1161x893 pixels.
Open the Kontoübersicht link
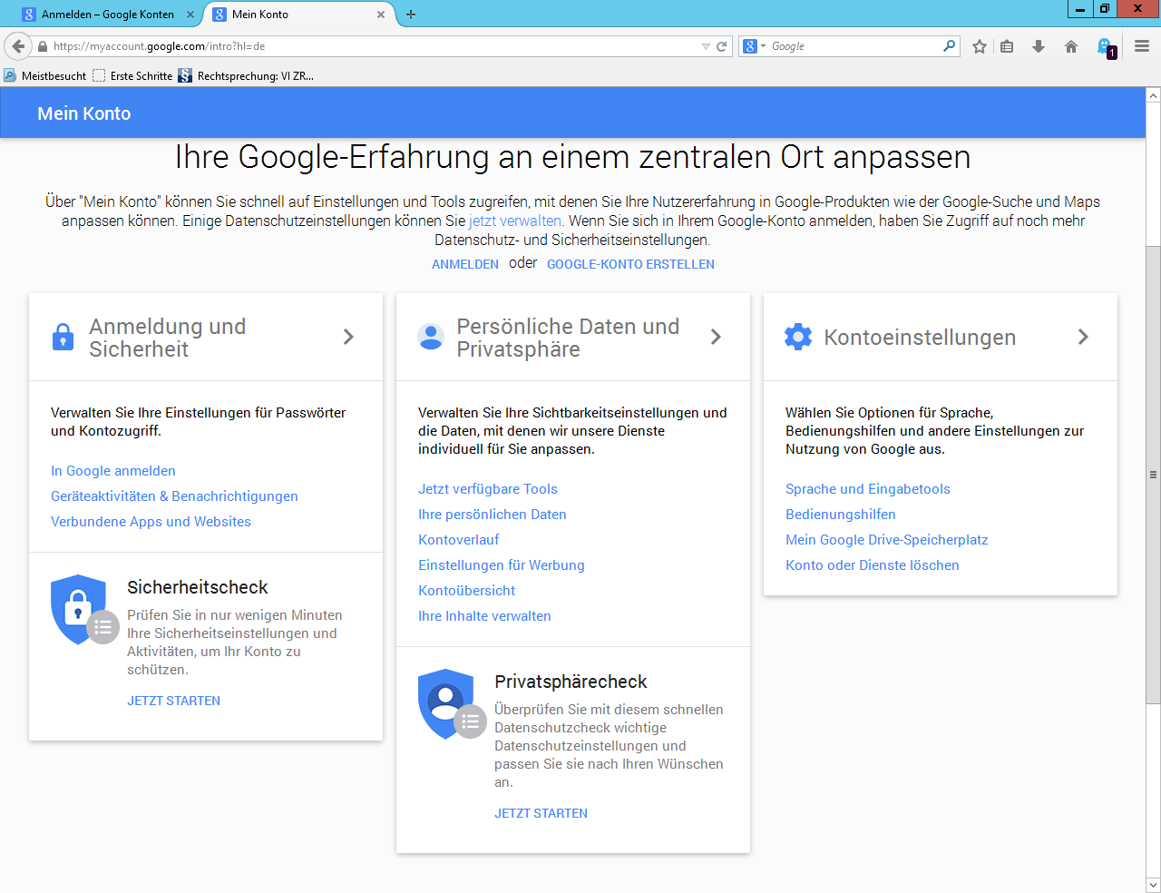[x=467, y=591]
